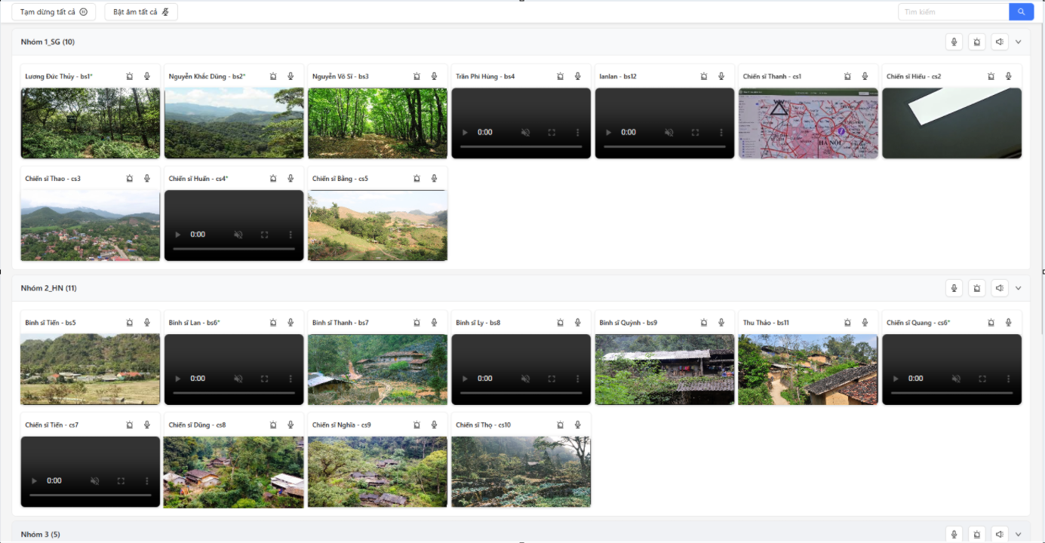
Task: Unmute the Trần Phi Hùng - bs4 video player
Action: click(525, 132)
